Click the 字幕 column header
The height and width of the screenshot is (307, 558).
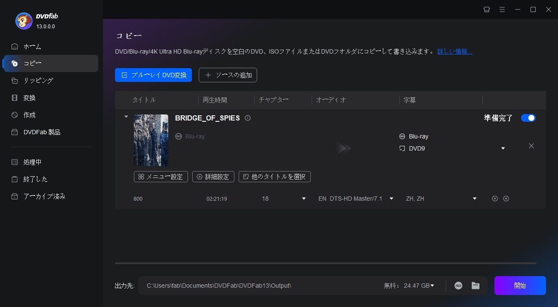point(409,100)
